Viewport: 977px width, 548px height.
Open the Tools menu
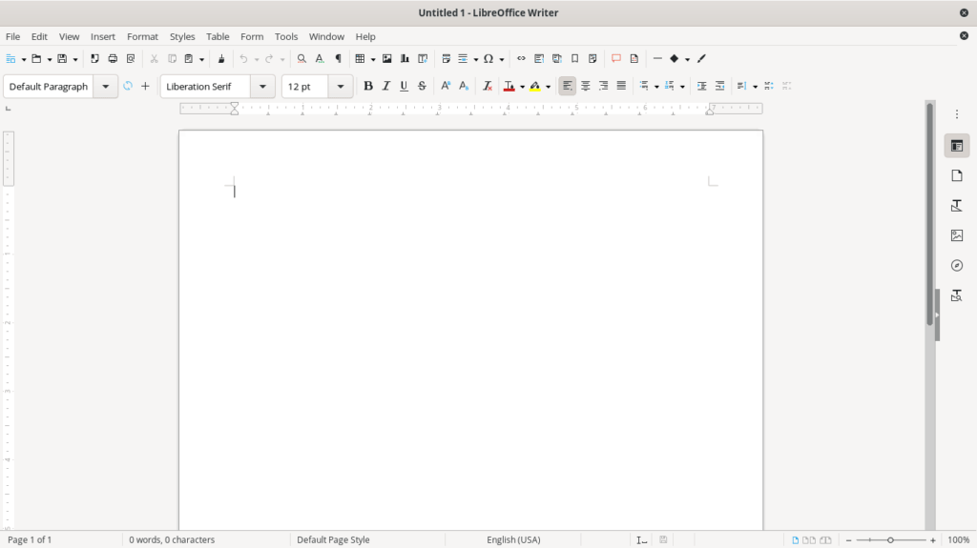pos(286,36)
